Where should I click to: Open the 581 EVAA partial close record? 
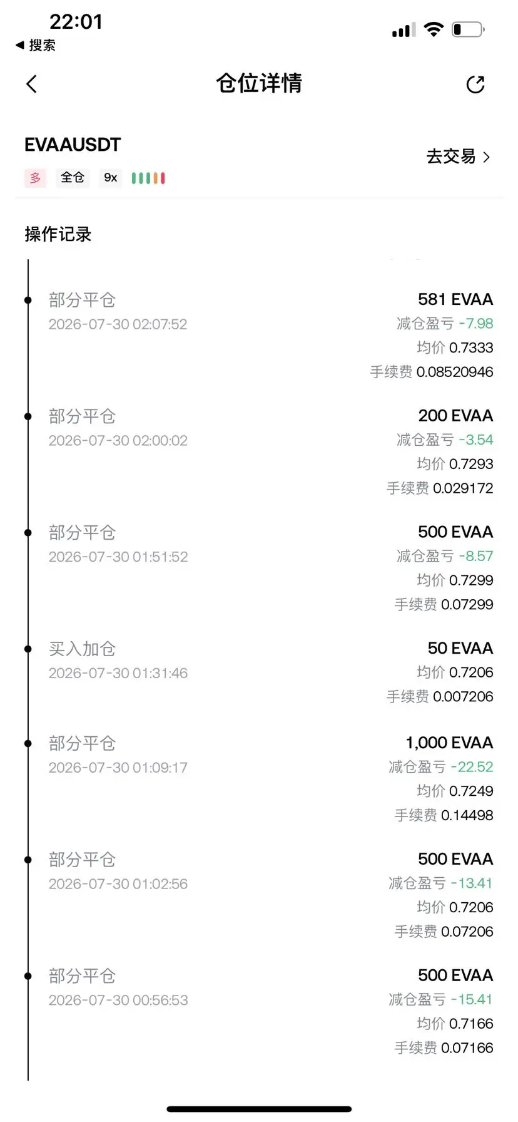coord(259,335)
